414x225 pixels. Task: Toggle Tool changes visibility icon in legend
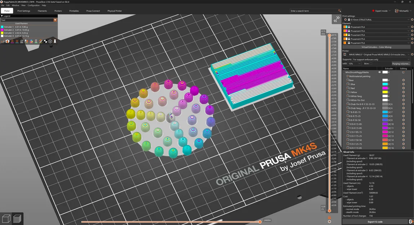[x=26, y=41]
